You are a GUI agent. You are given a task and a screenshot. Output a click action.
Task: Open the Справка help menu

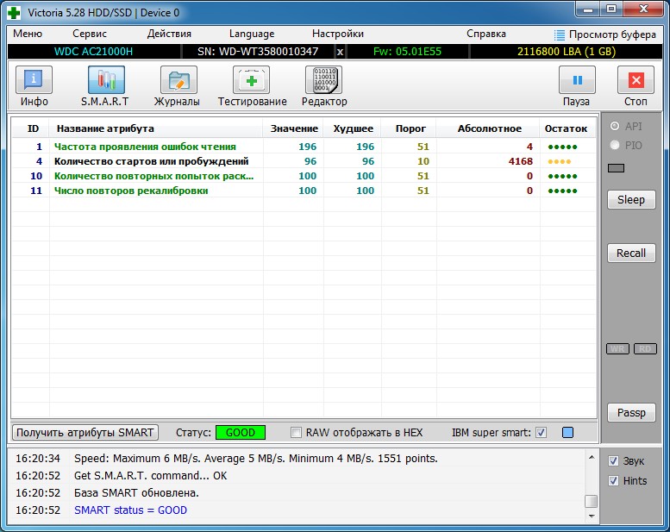(485, 34)
